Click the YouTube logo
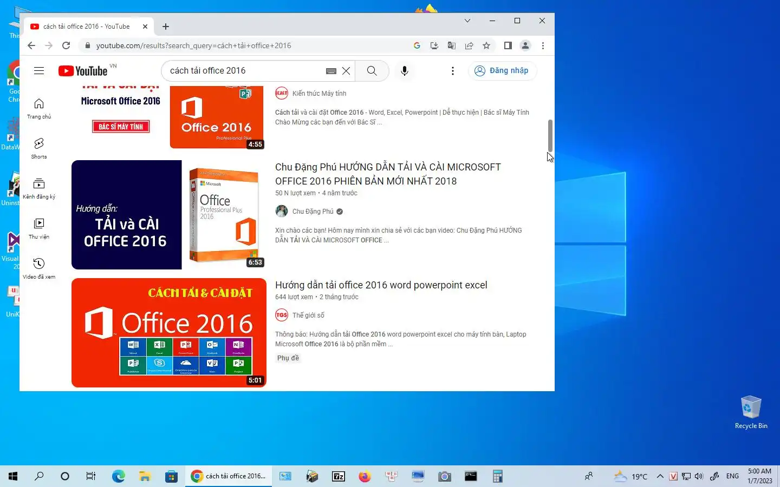 (x=83, y=71)
